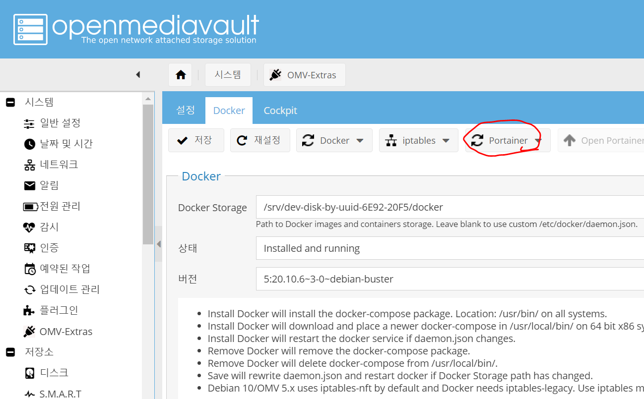Click the refresh icon for 업데이트 관리
Screen dimensions: 644x399
pyautogui.click(x=30, y=289)
